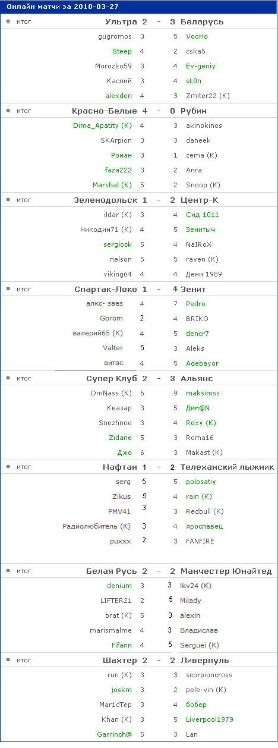Screen dimensions: 278x748
Task: Click bullet icon beside Зеленодольск–Центр-К итог
Action: [8, 199]
